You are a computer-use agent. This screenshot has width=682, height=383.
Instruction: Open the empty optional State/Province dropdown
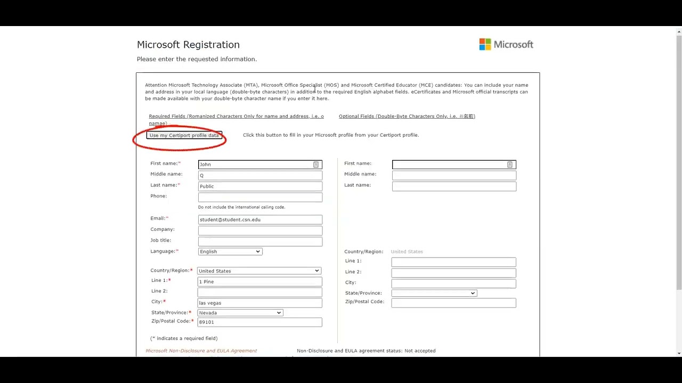434,293
